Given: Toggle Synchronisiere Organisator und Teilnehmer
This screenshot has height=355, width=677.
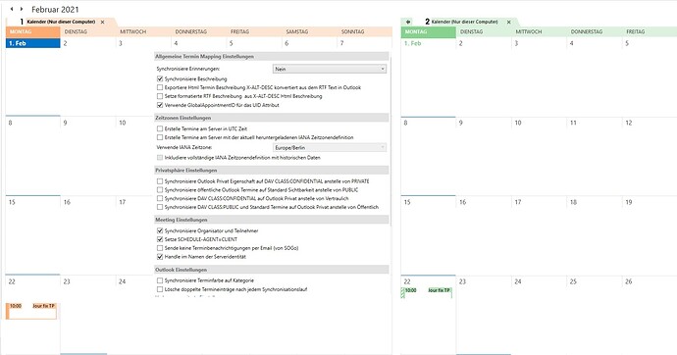Looking at the screenshot, I should 160,230.
